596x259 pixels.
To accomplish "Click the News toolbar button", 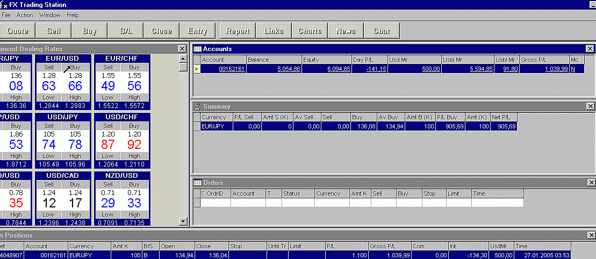I will (x=346, y=31).
